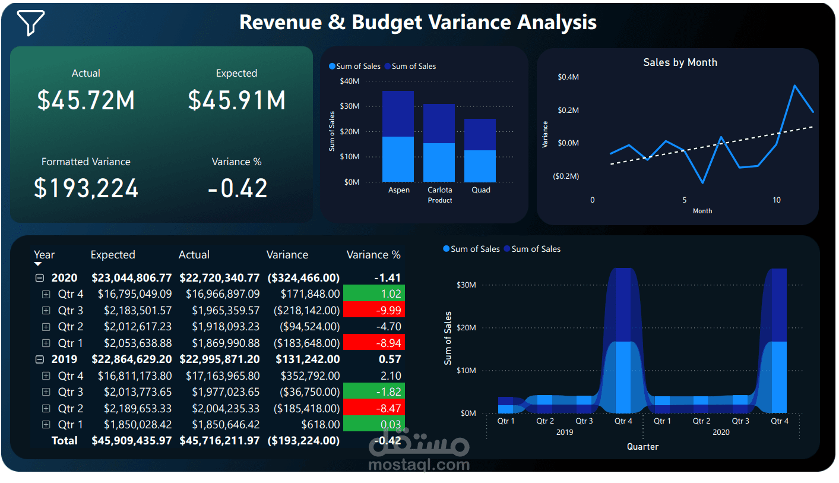839x483 pixels.
Task: Click the highest peak on the Sales by Month line
Action: click(x=794, y=86)
